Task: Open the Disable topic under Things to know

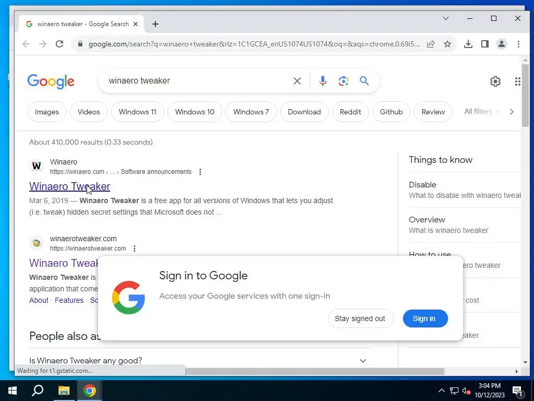Action: point(465,190)
